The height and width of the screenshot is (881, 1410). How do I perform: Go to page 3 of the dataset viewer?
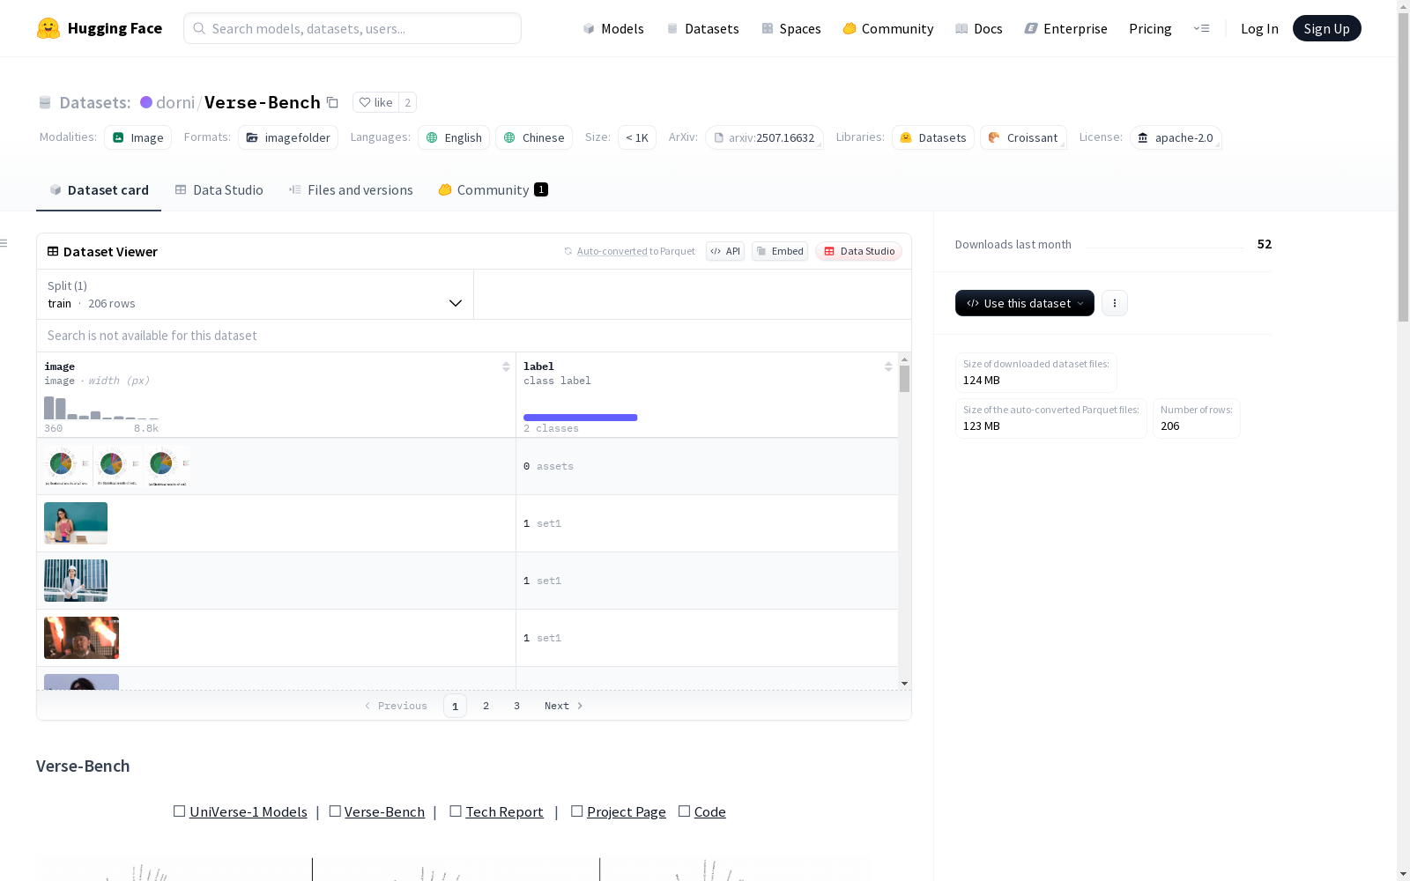click(516, 706)
